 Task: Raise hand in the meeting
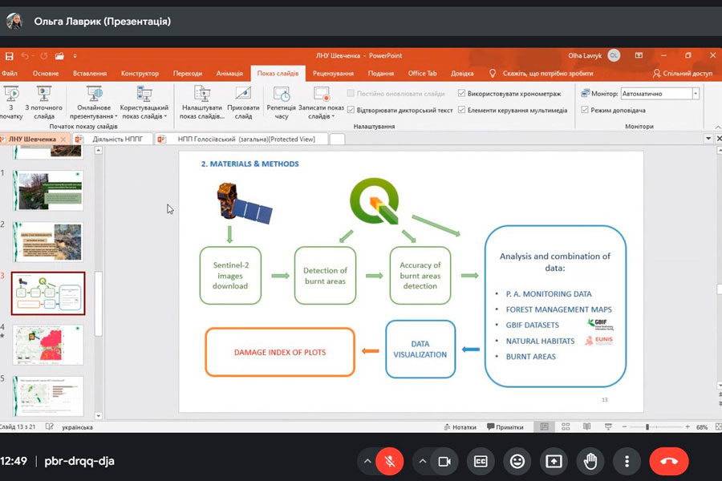coord(590,461)
